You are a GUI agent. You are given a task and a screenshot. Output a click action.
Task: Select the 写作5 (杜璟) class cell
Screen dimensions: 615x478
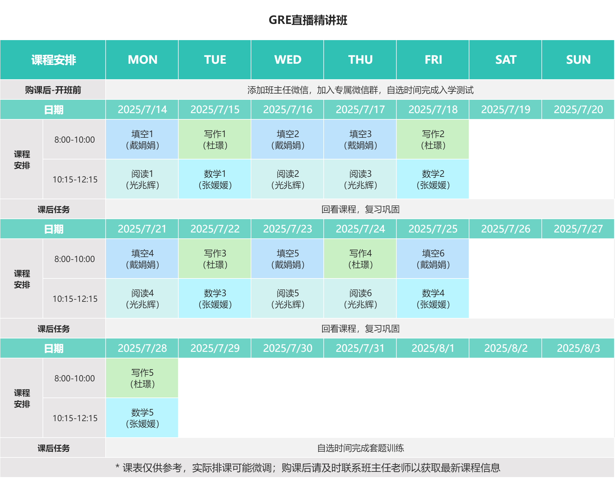[142, 378]
